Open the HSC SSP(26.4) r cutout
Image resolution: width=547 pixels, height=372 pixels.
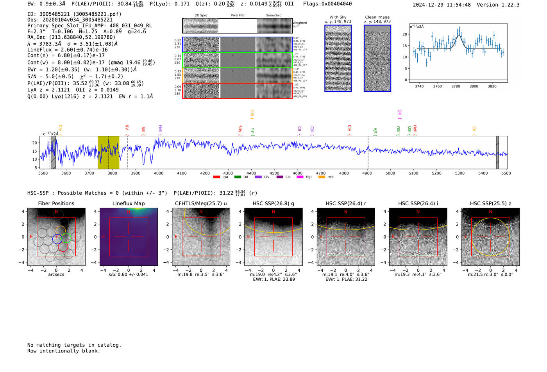pyautogui.click(x=346, y=237)
